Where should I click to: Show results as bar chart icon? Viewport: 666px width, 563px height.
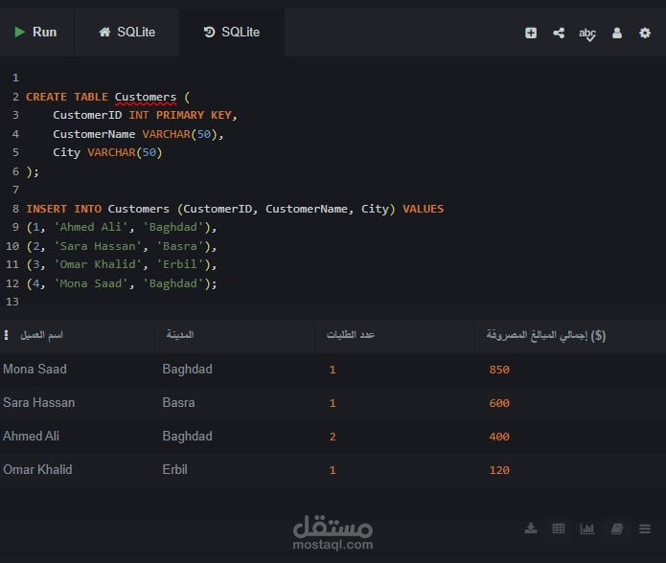point(587,529)
